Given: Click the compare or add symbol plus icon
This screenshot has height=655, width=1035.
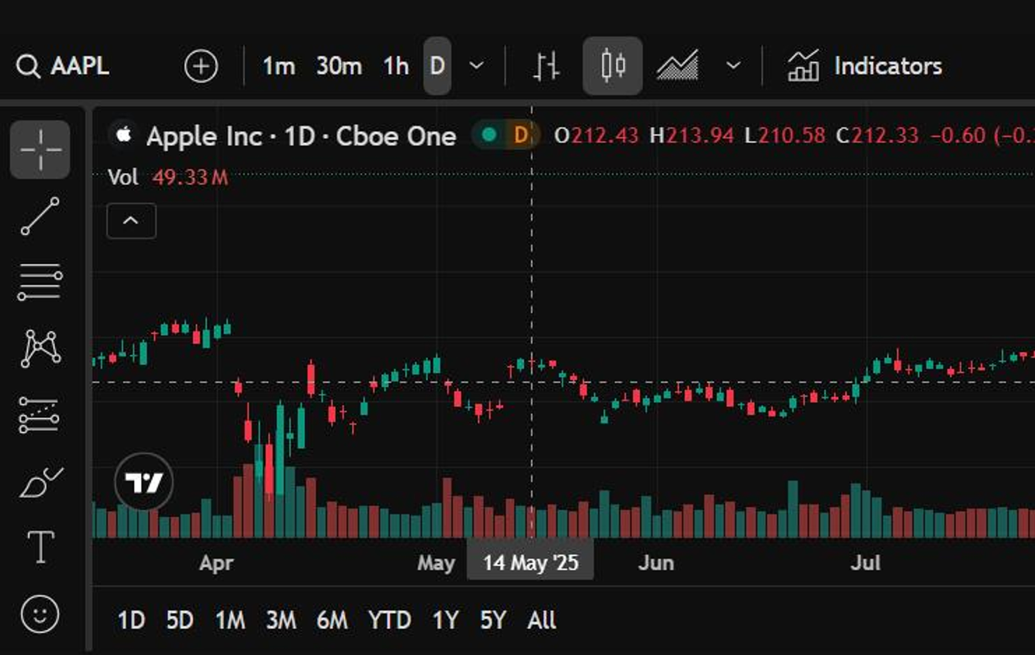Looking at the screenshot, I should (201, 66).
